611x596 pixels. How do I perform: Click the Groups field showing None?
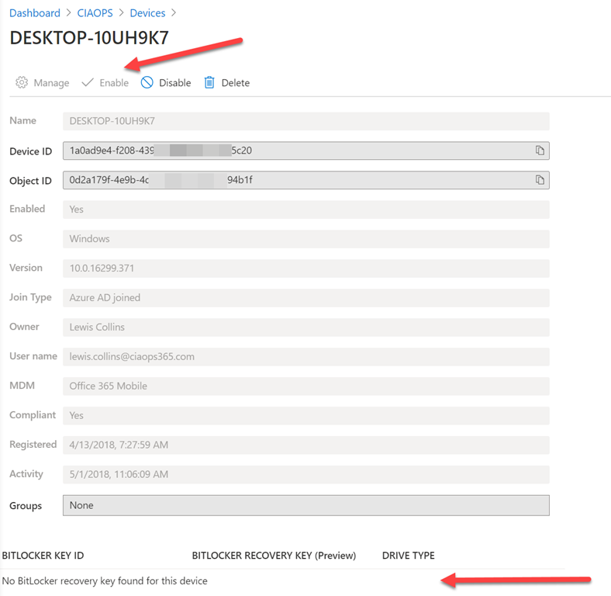pos(305,505)
